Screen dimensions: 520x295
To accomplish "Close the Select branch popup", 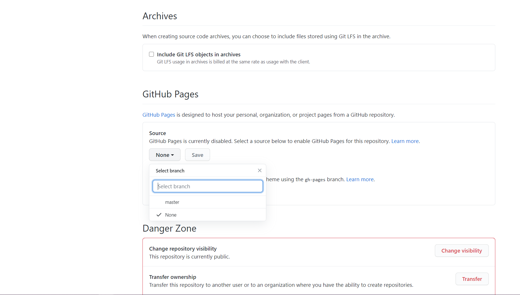I will 259,170.
